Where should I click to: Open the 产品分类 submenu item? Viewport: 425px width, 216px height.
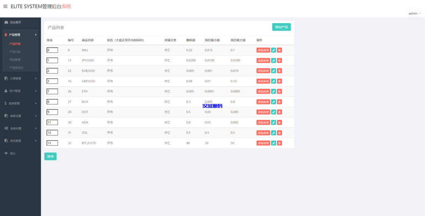pyautogui.click(x=15, y=52)
